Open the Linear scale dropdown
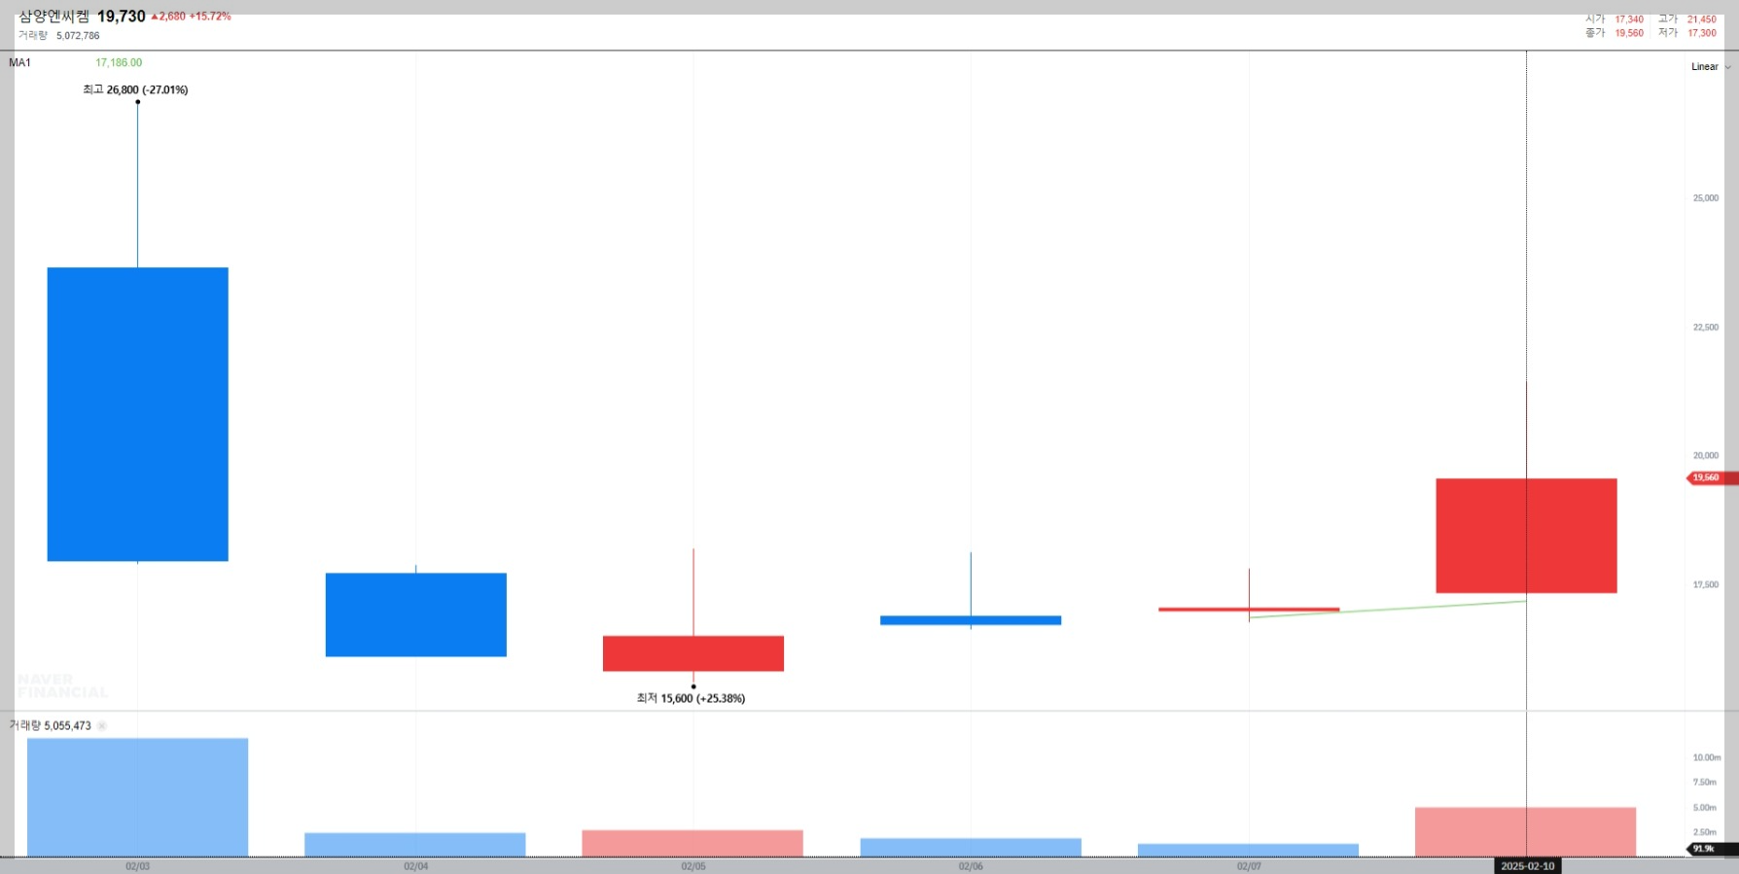 pyautogui.click(x=1710, y=67)
